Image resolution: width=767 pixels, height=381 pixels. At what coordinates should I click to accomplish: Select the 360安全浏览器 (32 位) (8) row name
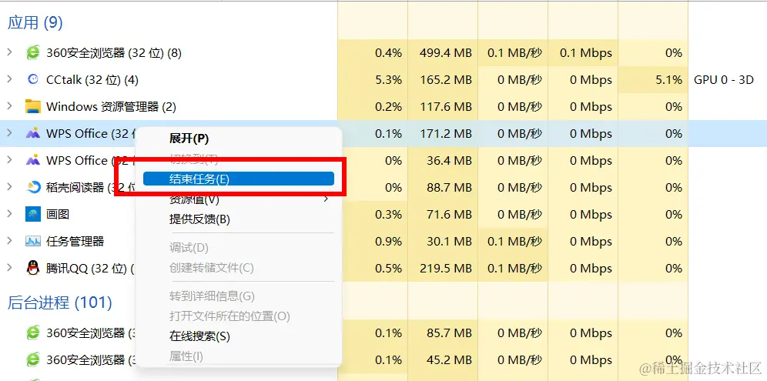[113, 53]
